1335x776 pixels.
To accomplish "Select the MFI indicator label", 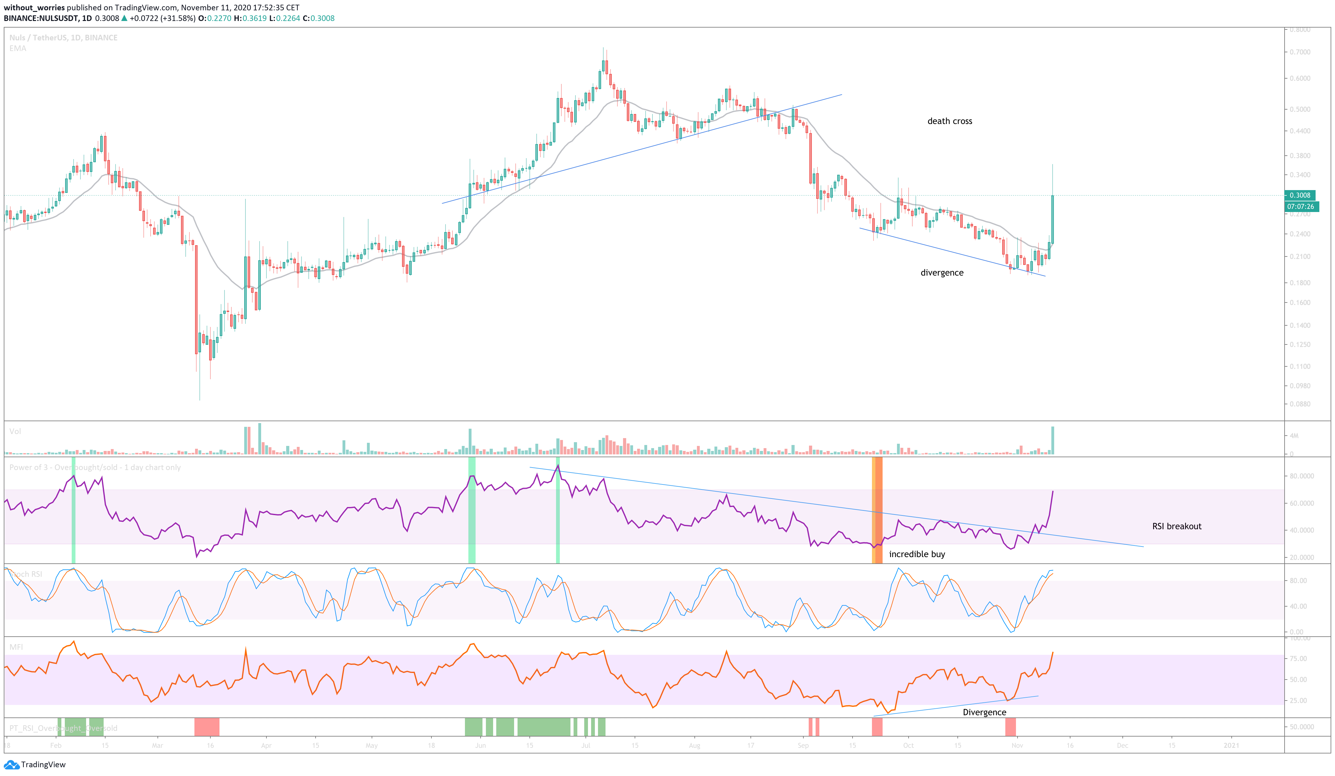I will coord(16,647).
